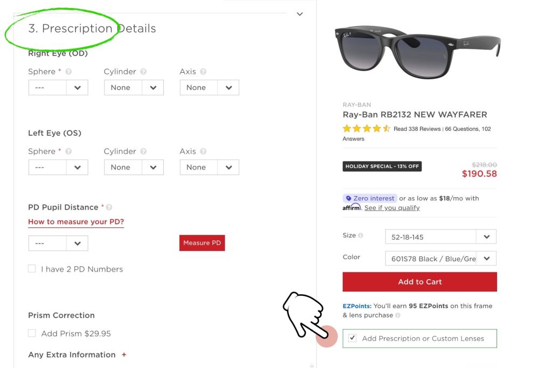The width and height of the screenshot is (552, 368).
Task: Open the 'How to measure your PD?' link
Action: click(x=75, y=221)
